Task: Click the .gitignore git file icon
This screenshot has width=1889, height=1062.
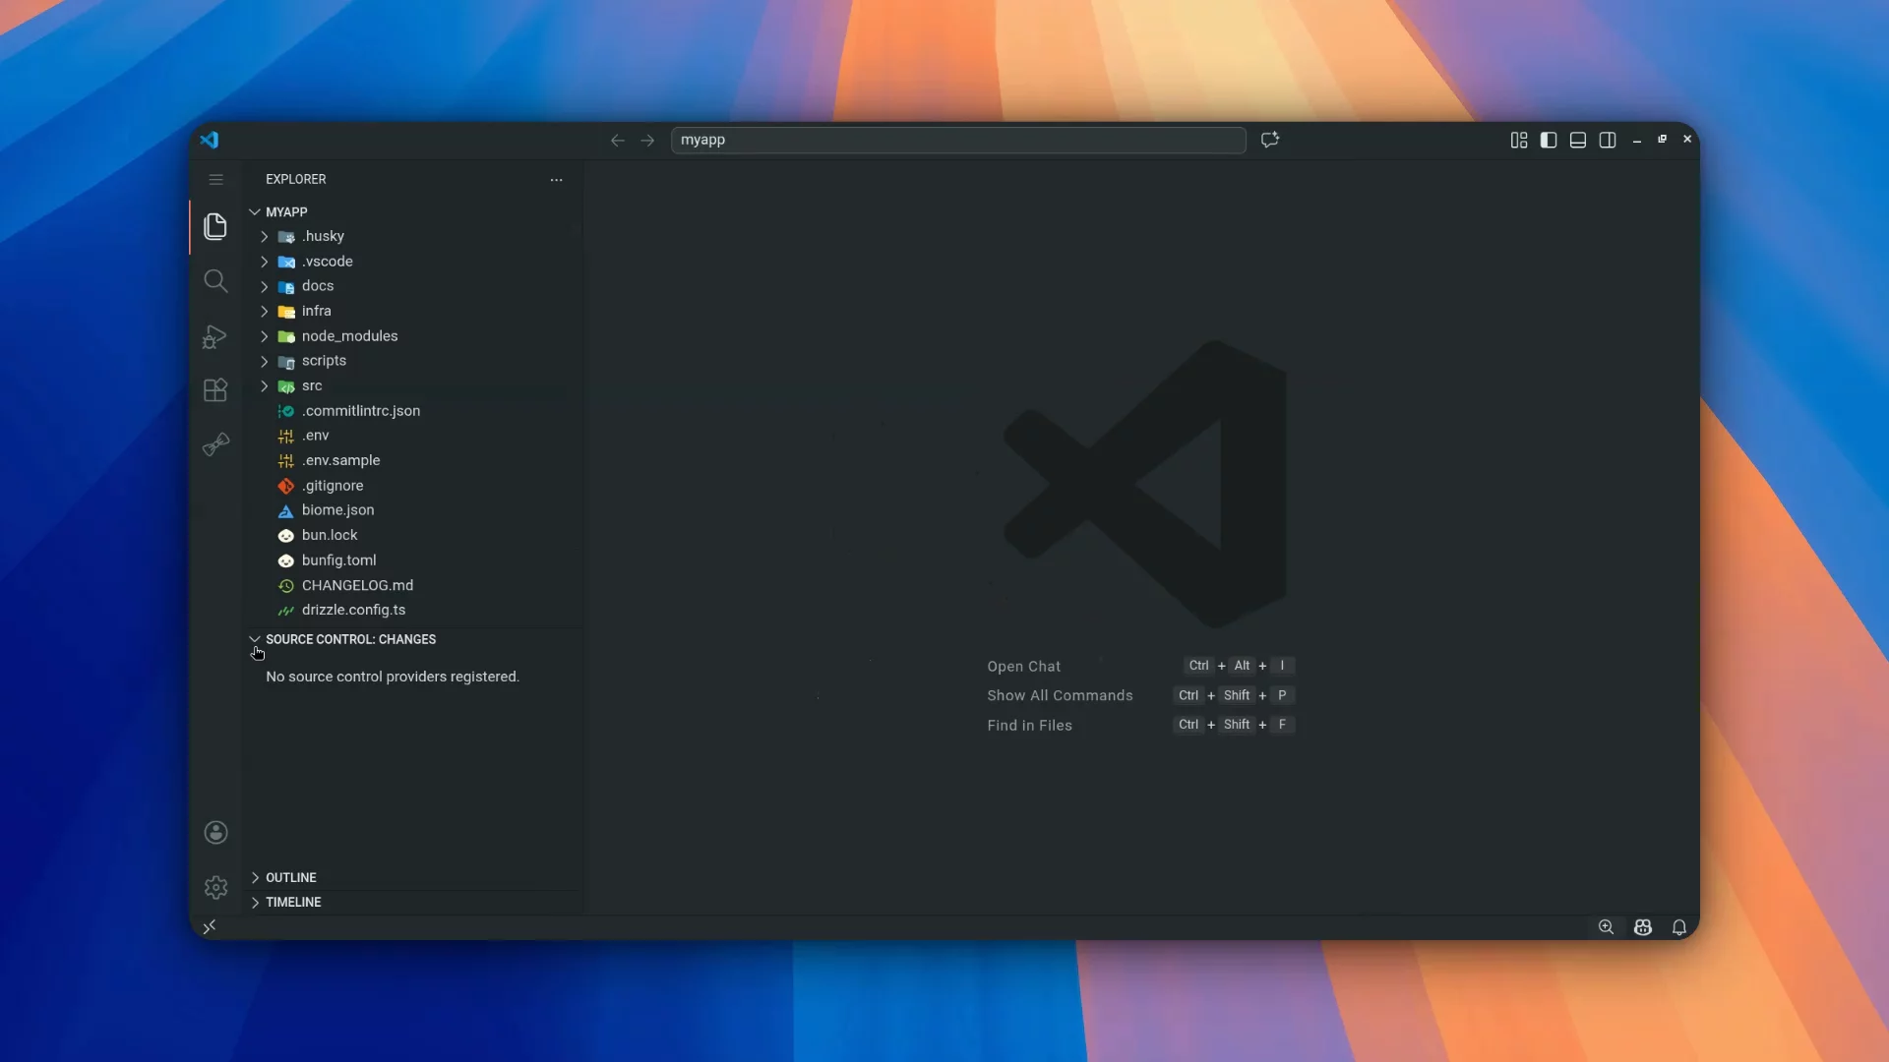Action: click(x=286, y=486)
